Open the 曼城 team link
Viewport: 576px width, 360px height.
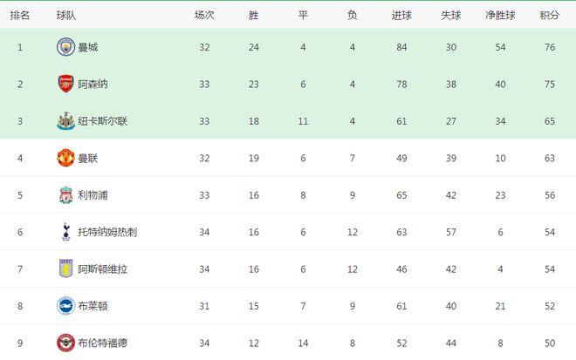[88, 47]
